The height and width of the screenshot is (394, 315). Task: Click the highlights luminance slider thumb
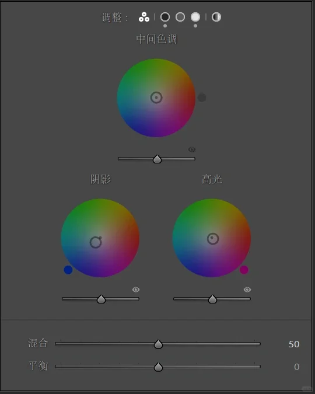pyautogui.click(x=212, y=299)
